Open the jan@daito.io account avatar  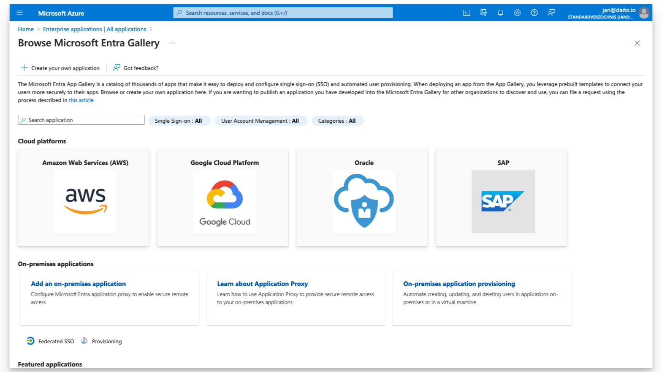coord(644,13)
